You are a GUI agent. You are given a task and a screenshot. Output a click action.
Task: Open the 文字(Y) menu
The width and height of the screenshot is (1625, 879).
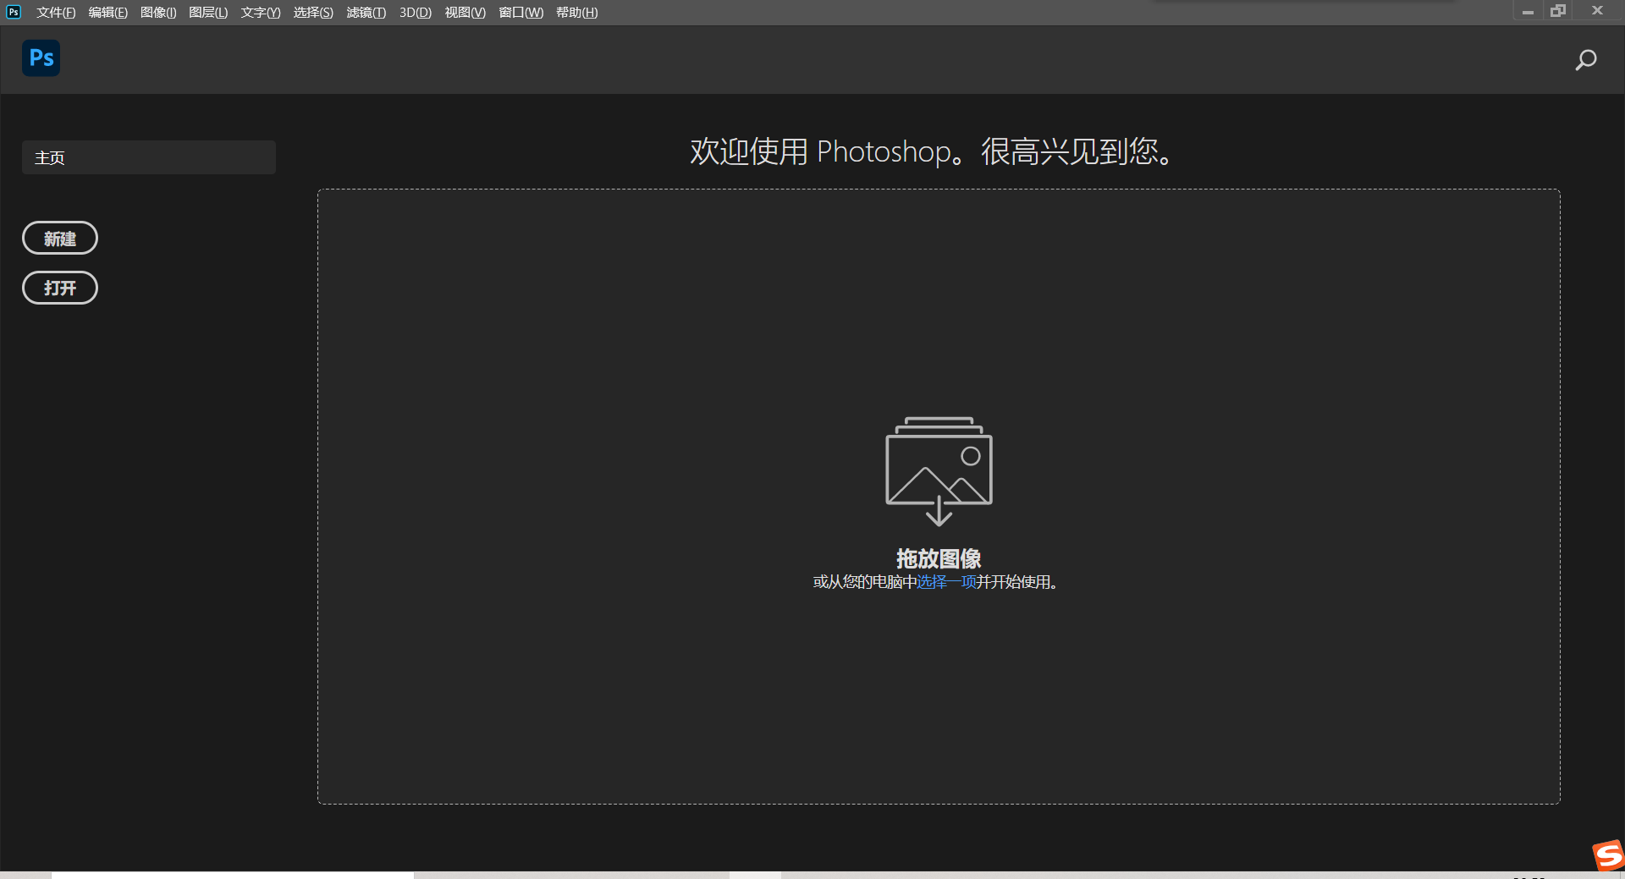click(x=261, y=13)
